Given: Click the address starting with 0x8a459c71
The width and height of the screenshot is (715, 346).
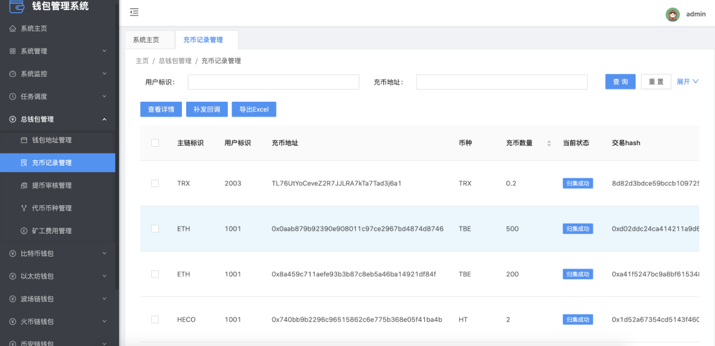Looking at the screenshot, I should pyautogui.click(x=354, y=274).
